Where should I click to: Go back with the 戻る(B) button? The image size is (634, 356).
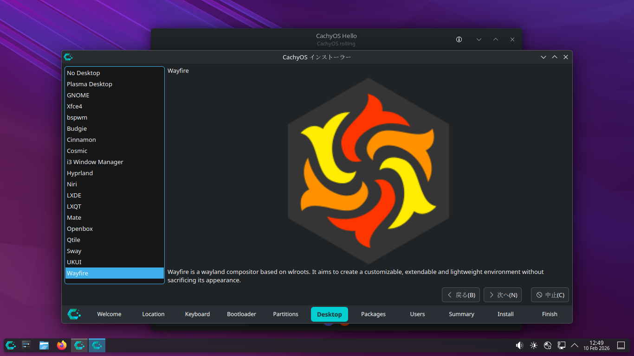click(461, 295)
